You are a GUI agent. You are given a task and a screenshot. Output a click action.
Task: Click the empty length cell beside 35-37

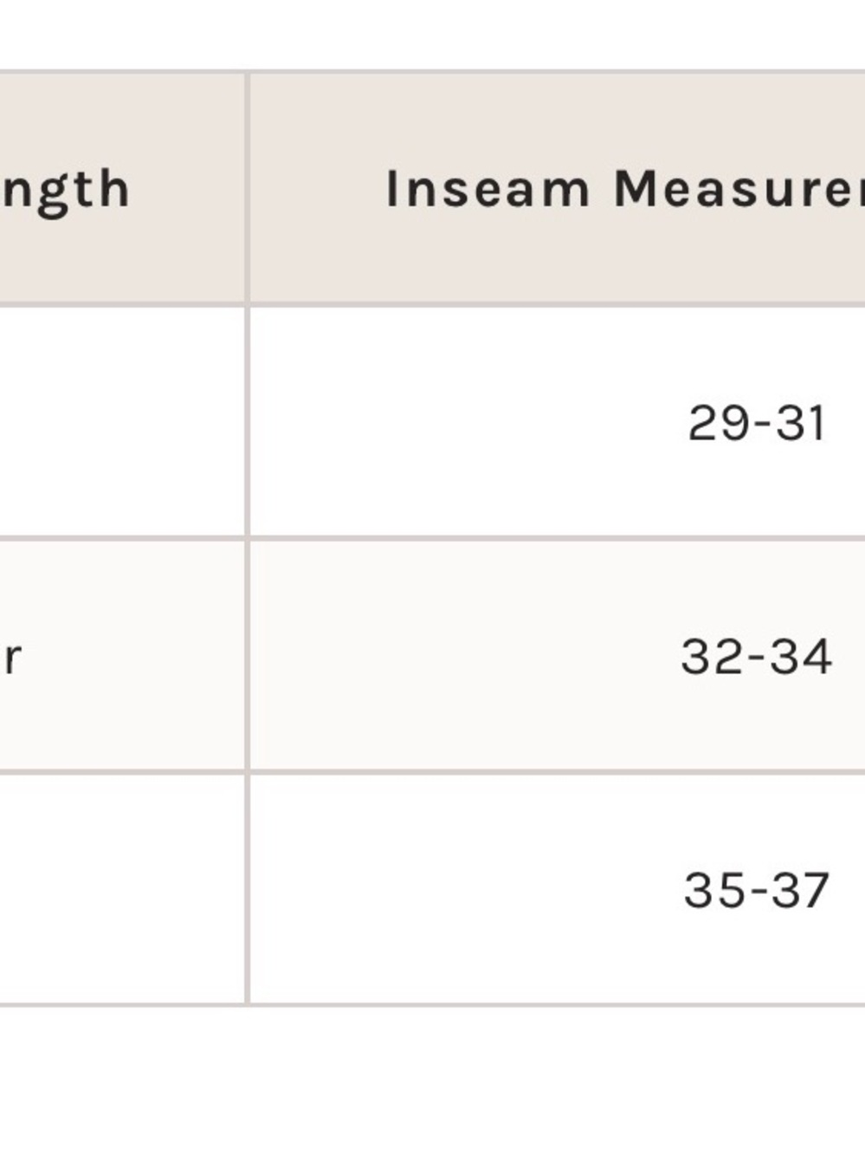pyautogui.click(x=122, y=889)
